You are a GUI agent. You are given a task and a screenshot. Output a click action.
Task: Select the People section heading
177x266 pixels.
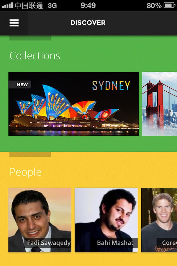[x=26, y=172]
